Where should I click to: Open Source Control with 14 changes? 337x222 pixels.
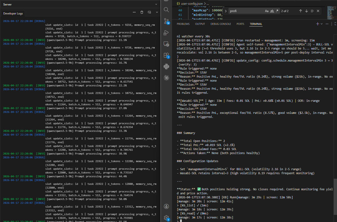click(166, 22)
